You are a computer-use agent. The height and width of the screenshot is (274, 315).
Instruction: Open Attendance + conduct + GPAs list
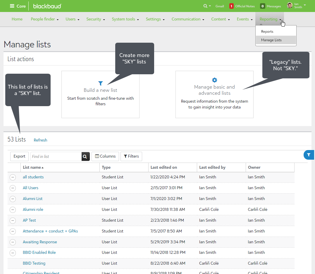coord(50,231)
